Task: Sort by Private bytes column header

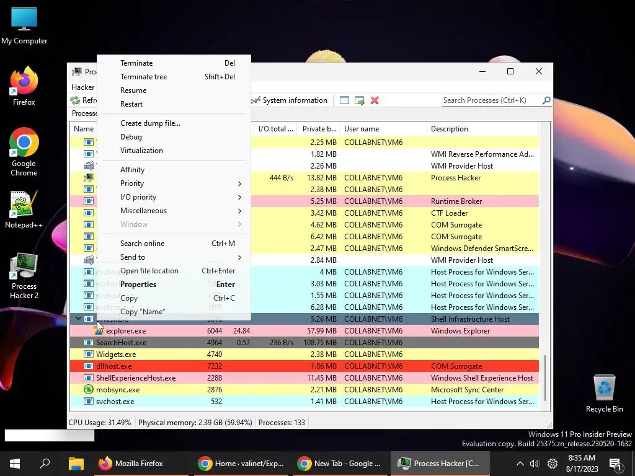Action: click(x=319, y=129)
